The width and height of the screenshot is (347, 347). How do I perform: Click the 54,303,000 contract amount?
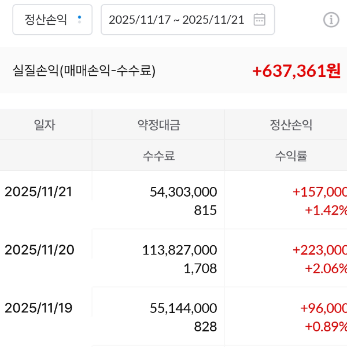(x=183, y=192)
